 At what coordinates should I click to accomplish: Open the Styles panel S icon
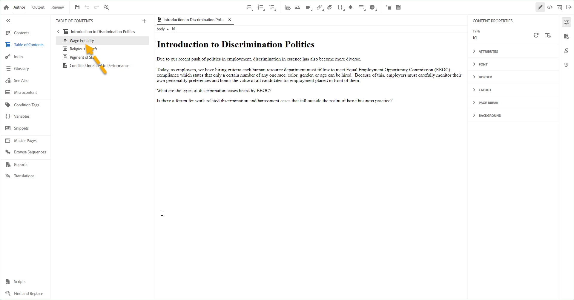[567, 51]
